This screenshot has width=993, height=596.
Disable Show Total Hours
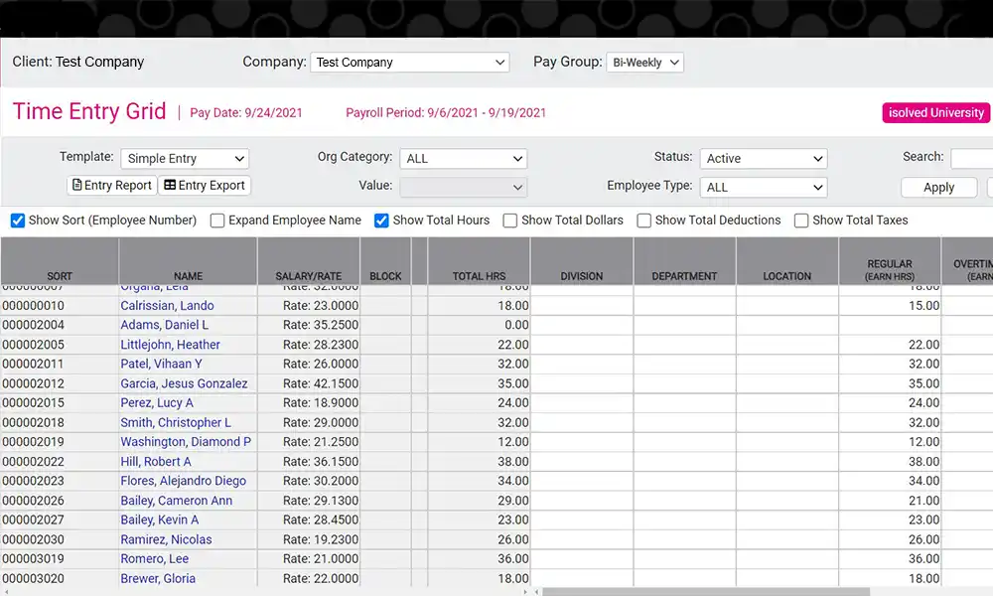[381, 221]
